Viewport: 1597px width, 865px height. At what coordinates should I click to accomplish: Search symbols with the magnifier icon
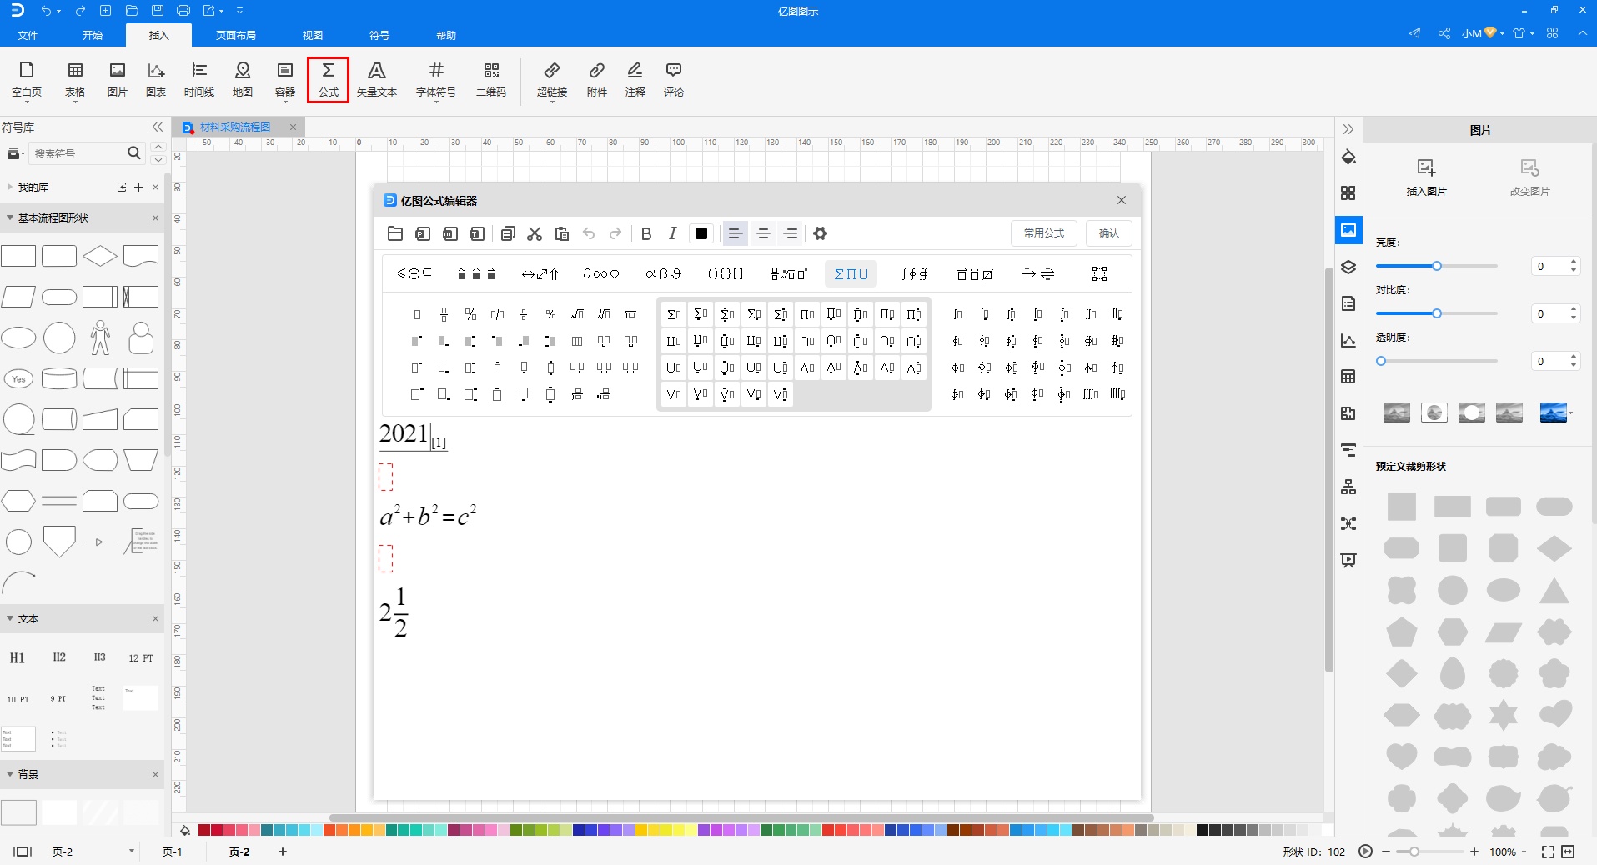point(134,152)
